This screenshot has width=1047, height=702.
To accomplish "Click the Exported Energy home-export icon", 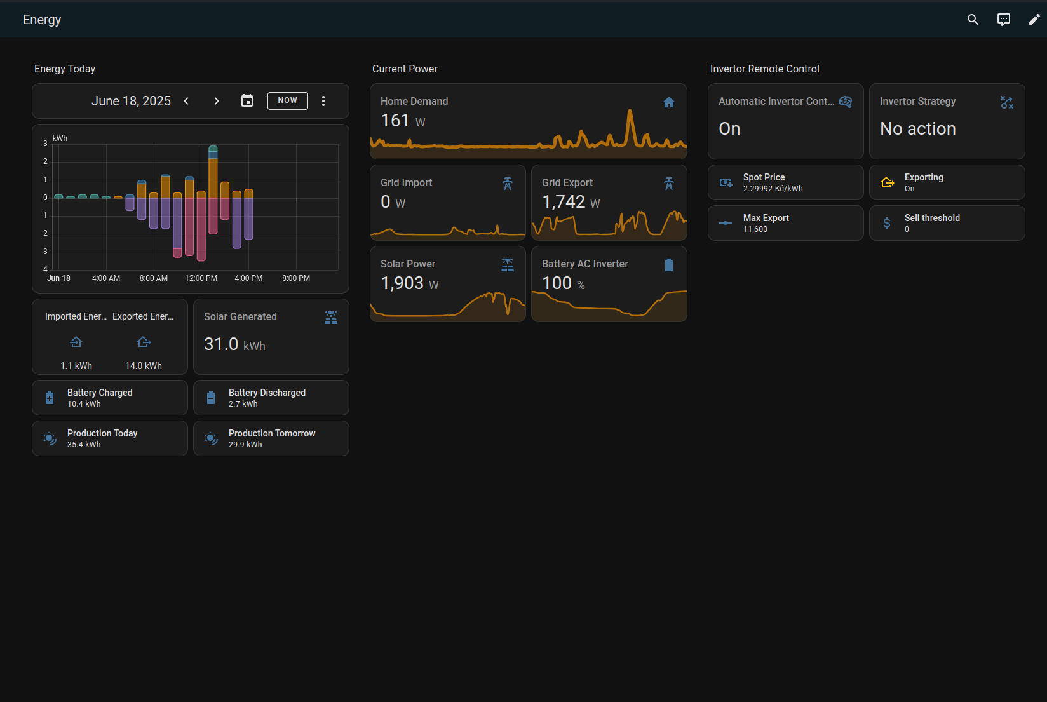I will (144, 342).
